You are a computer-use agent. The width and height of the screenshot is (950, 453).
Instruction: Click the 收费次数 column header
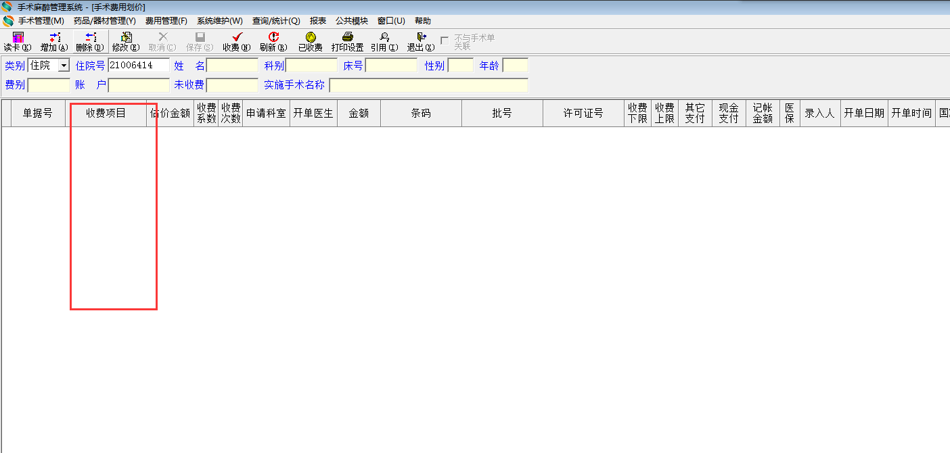pyautogui.click(x=231, y=113)
